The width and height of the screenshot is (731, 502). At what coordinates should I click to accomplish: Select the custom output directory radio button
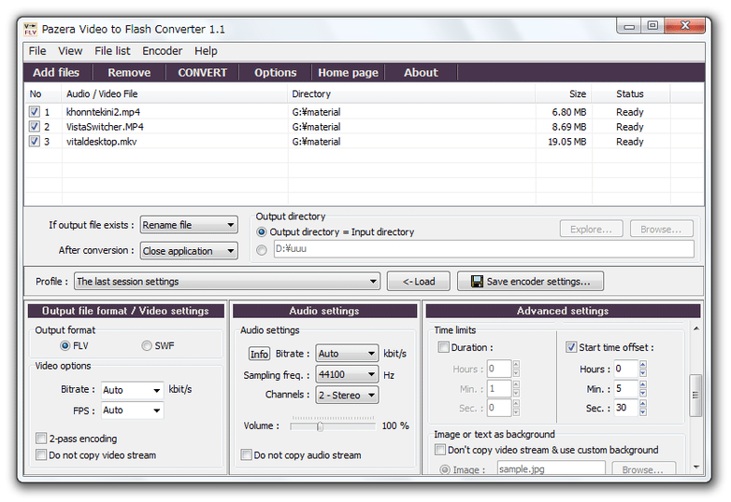click(x=262, y=250)
